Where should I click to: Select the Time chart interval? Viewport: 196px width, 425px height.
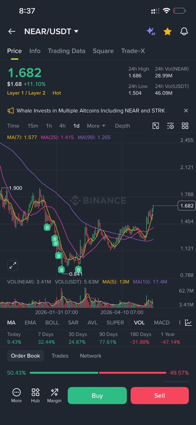[x=13, y=126]
